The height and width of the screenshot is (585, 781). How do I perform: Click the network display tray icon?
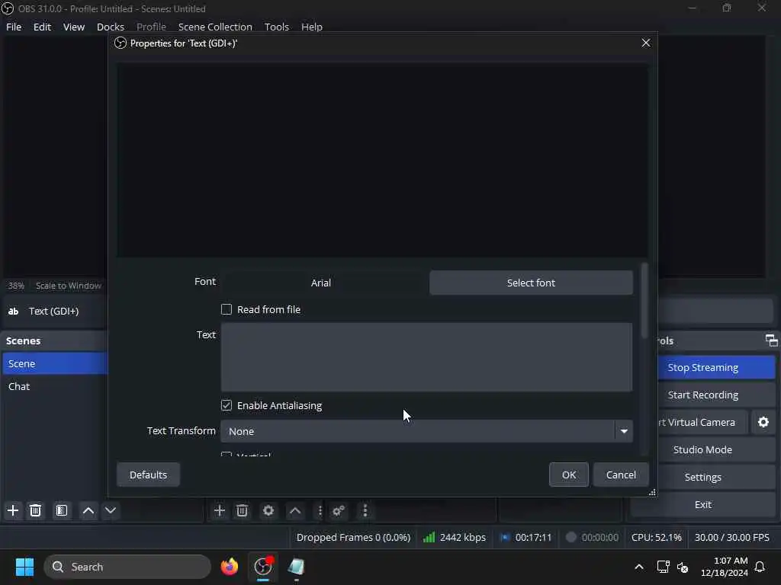663,567
